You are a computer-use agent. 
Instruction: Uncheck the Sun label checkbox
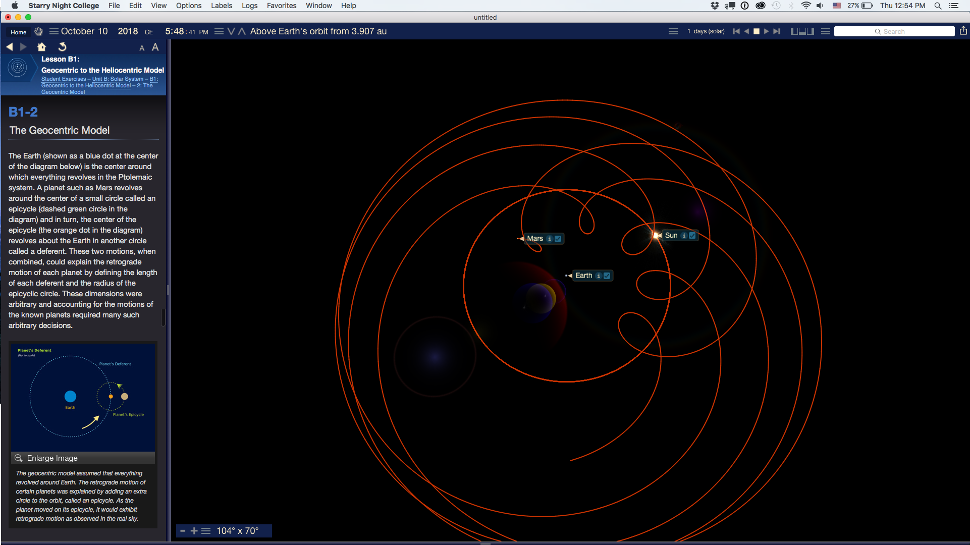click(692, 236)
